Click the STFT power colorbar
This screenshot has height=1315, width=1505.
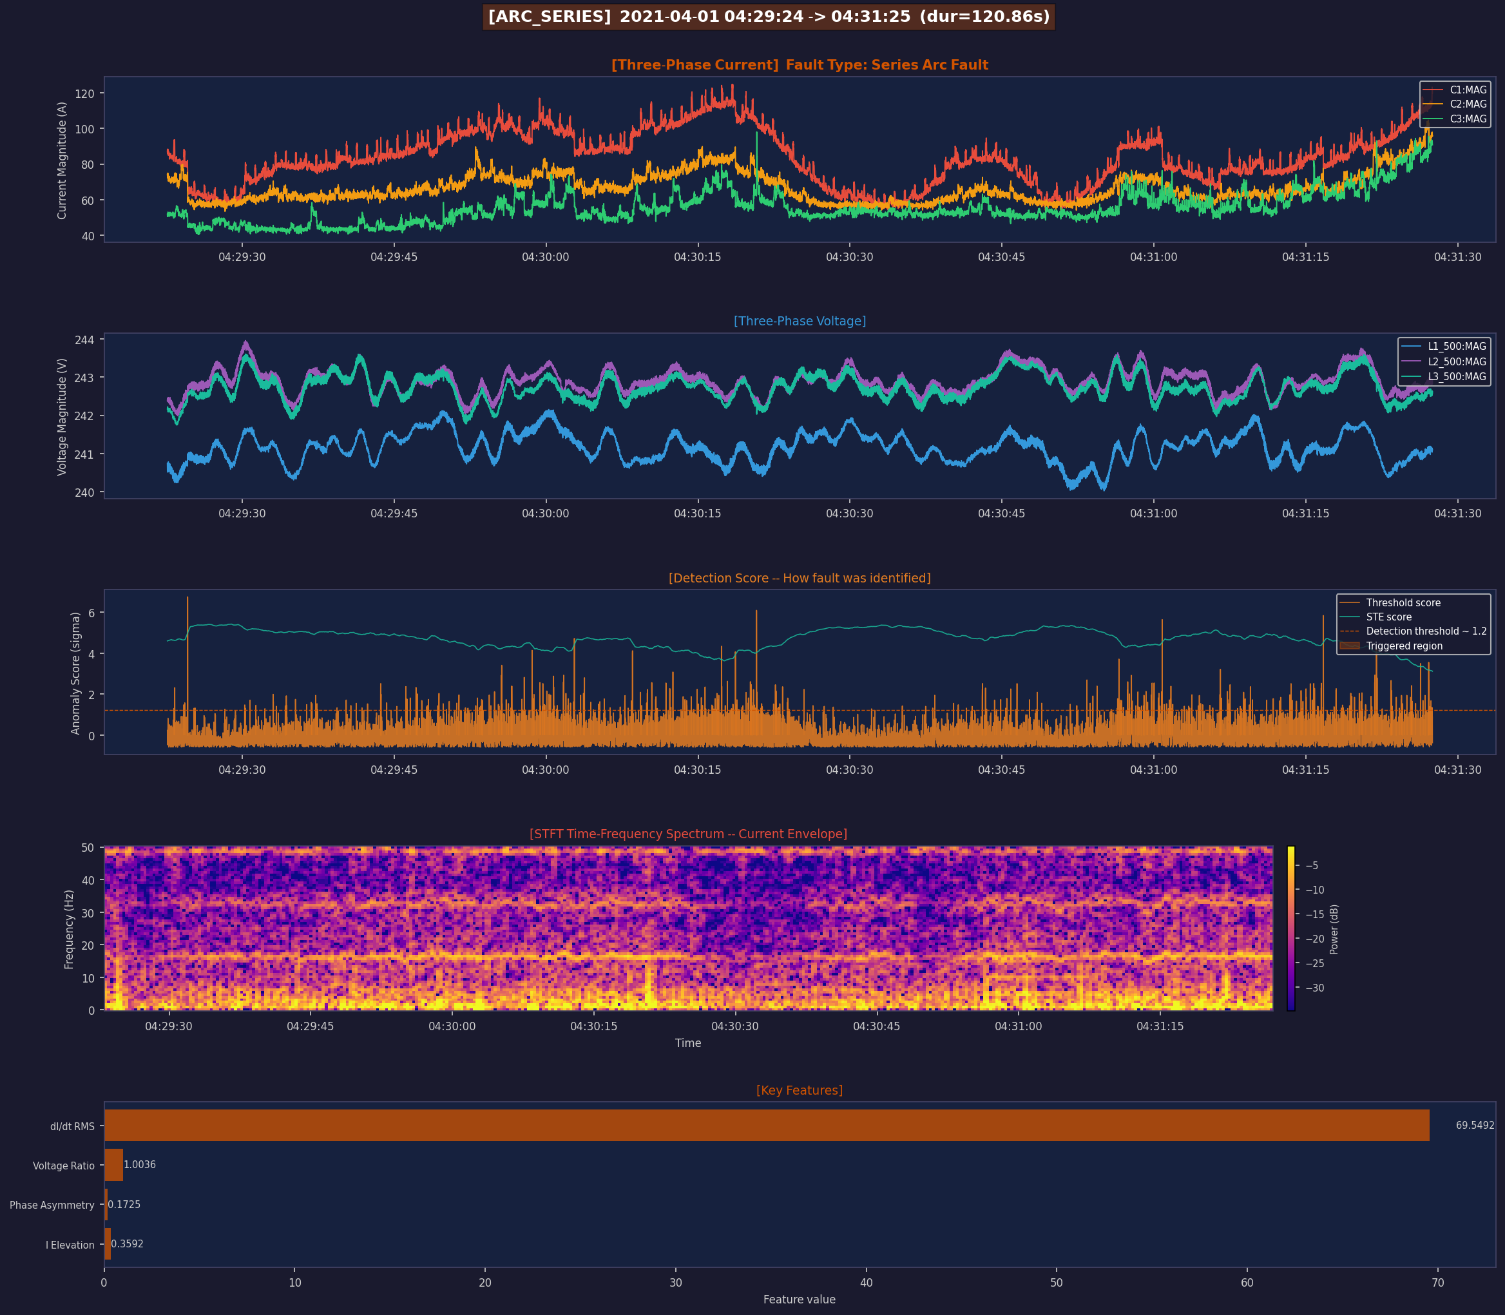click(1290, 928)
